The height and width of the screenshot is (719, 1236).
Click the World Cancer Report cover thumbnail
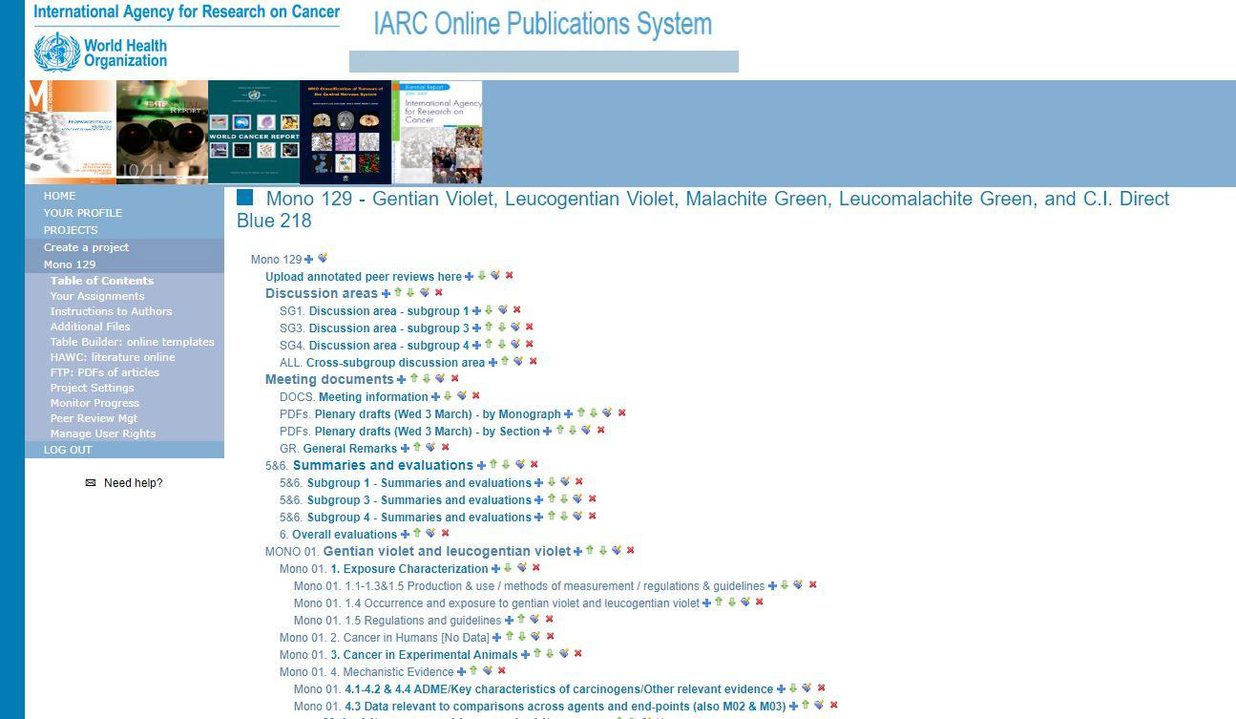point(254,132)
